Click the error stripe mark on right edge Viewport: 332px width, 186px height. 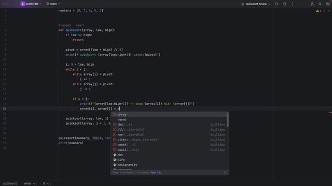point(330,113)
